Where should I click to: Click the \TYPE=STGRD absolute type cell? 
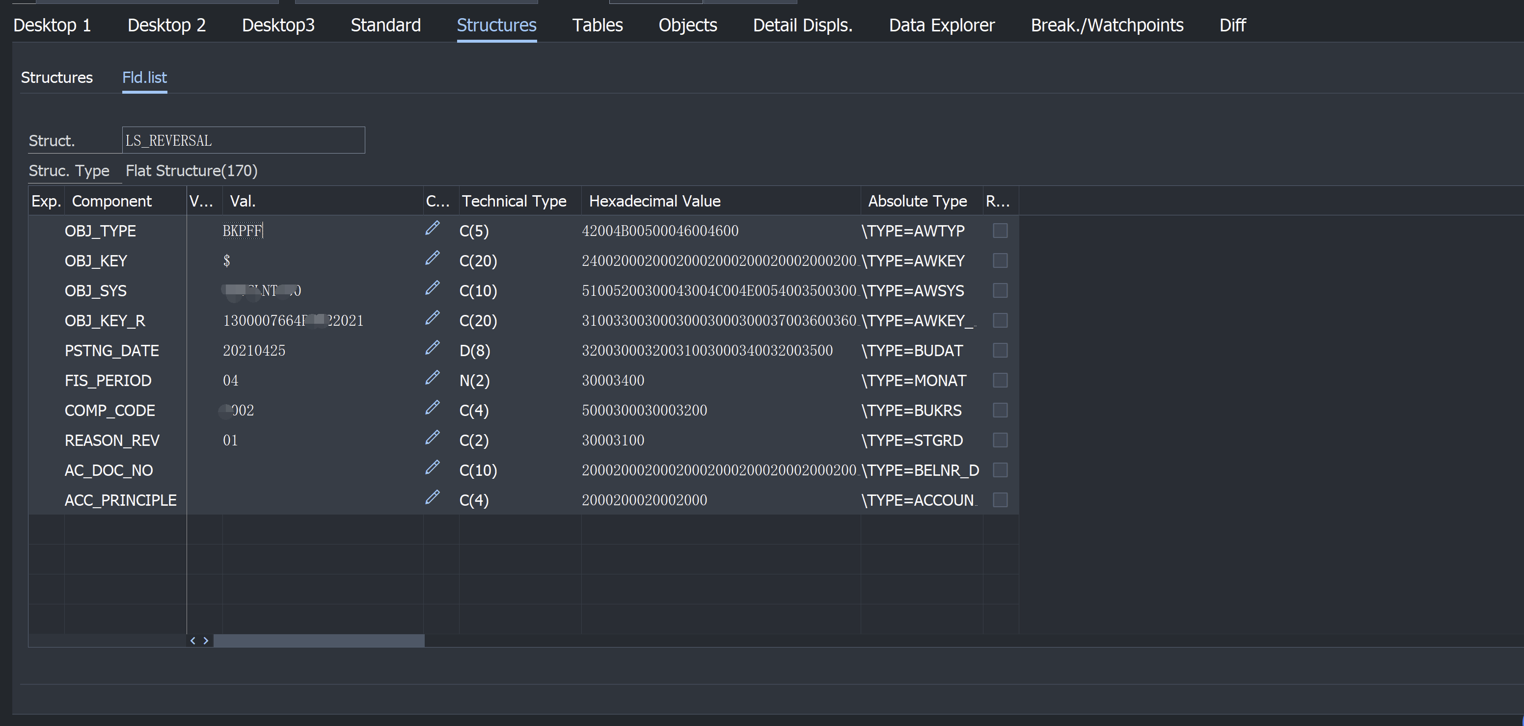click(912, 441)
